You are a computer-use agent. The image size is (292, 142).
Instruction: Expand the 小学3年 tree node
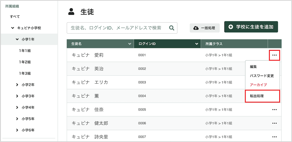[17, 96]
